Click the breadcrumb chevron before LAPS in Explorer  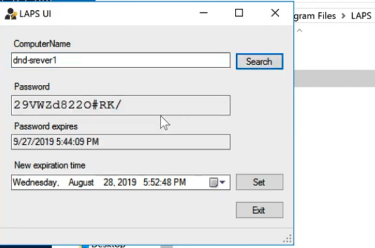point(344,16)
